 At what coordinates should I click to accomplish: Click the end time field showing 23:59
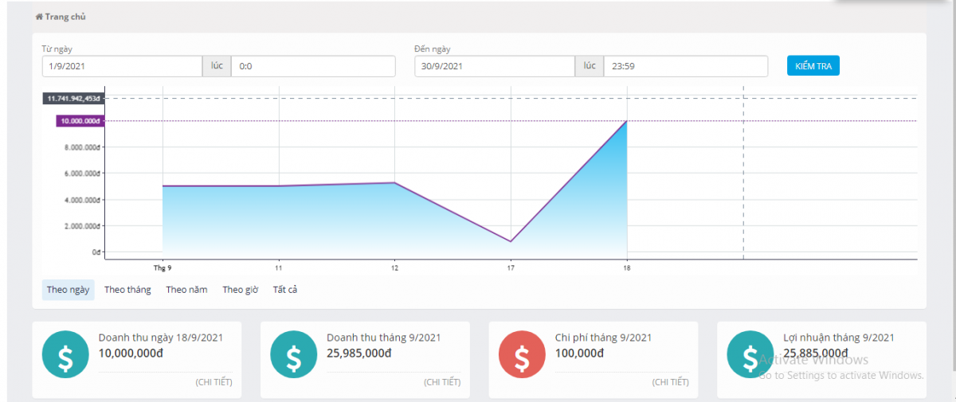tap(685, 66)
